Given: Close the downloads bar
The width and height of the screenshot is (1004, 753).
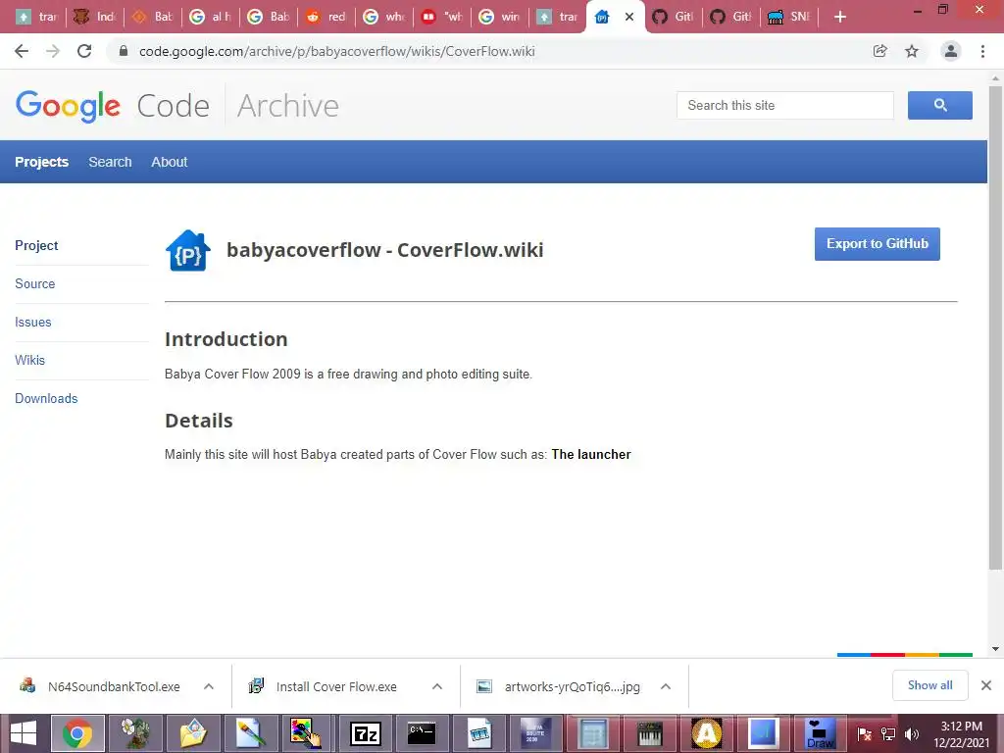Looking at the screenshot, I should coord(986,685).
